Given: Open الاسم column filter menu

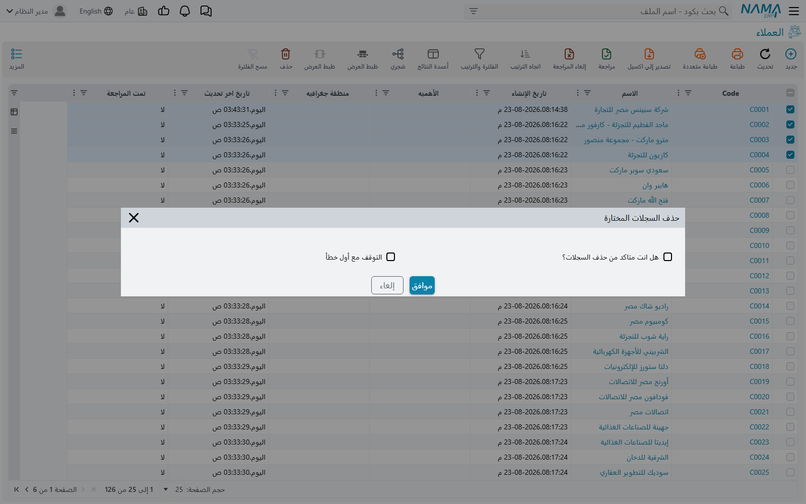Looking at the screenshot, I should point(587,93).
